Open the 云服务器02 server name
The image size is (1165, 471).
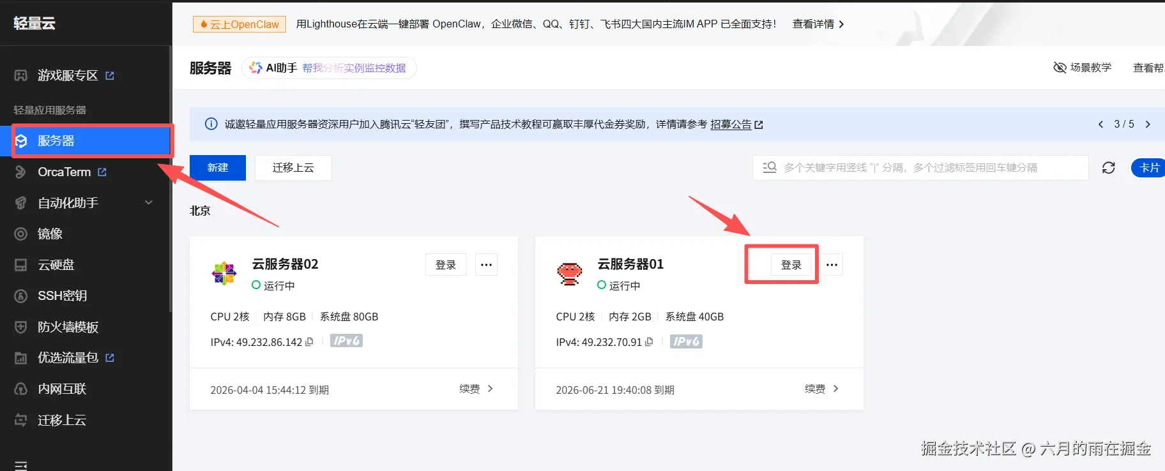(x=285, y=264)
